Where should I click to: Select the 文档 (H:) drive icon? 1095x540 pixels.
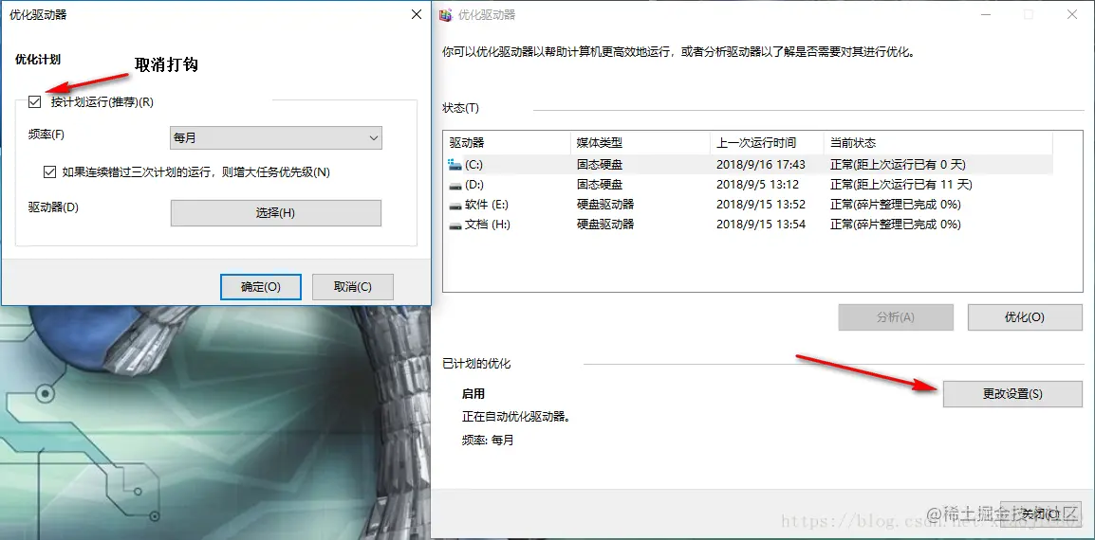455,225
